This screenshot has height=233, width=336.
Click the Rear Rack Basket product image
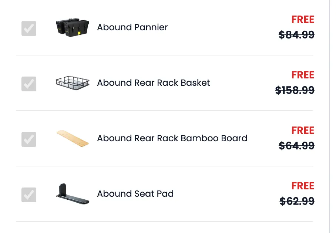coord(73,83)
